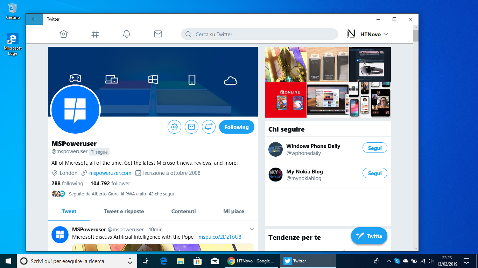Open mspoweruser.com website link

(x=110, y=173)
